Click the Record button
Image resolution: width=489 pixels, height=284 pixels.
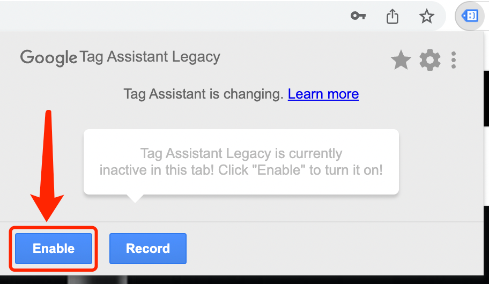148,249
